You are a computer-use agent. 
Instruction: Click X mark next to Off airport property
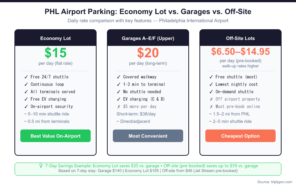[x=211, y=99]
